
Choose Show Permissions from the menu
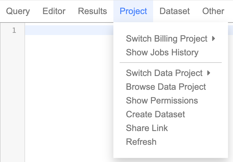162,101
